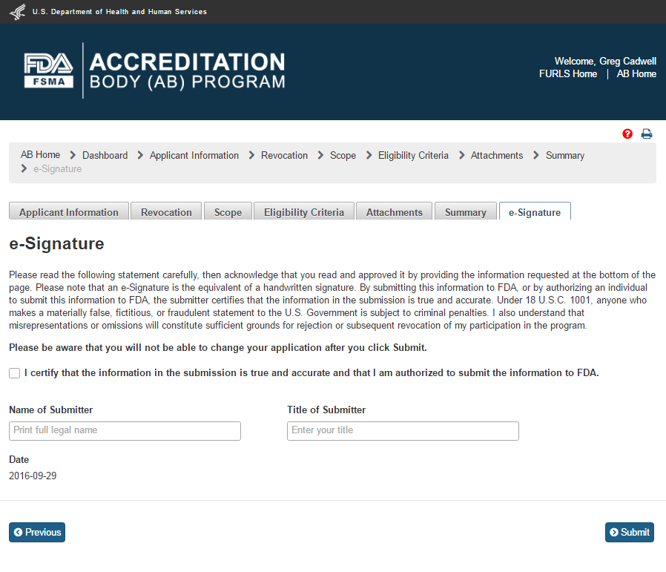The height and width of the screenshot is (572, 666).
Task: Click the HHS eagle logo icon
Action: 16,12
